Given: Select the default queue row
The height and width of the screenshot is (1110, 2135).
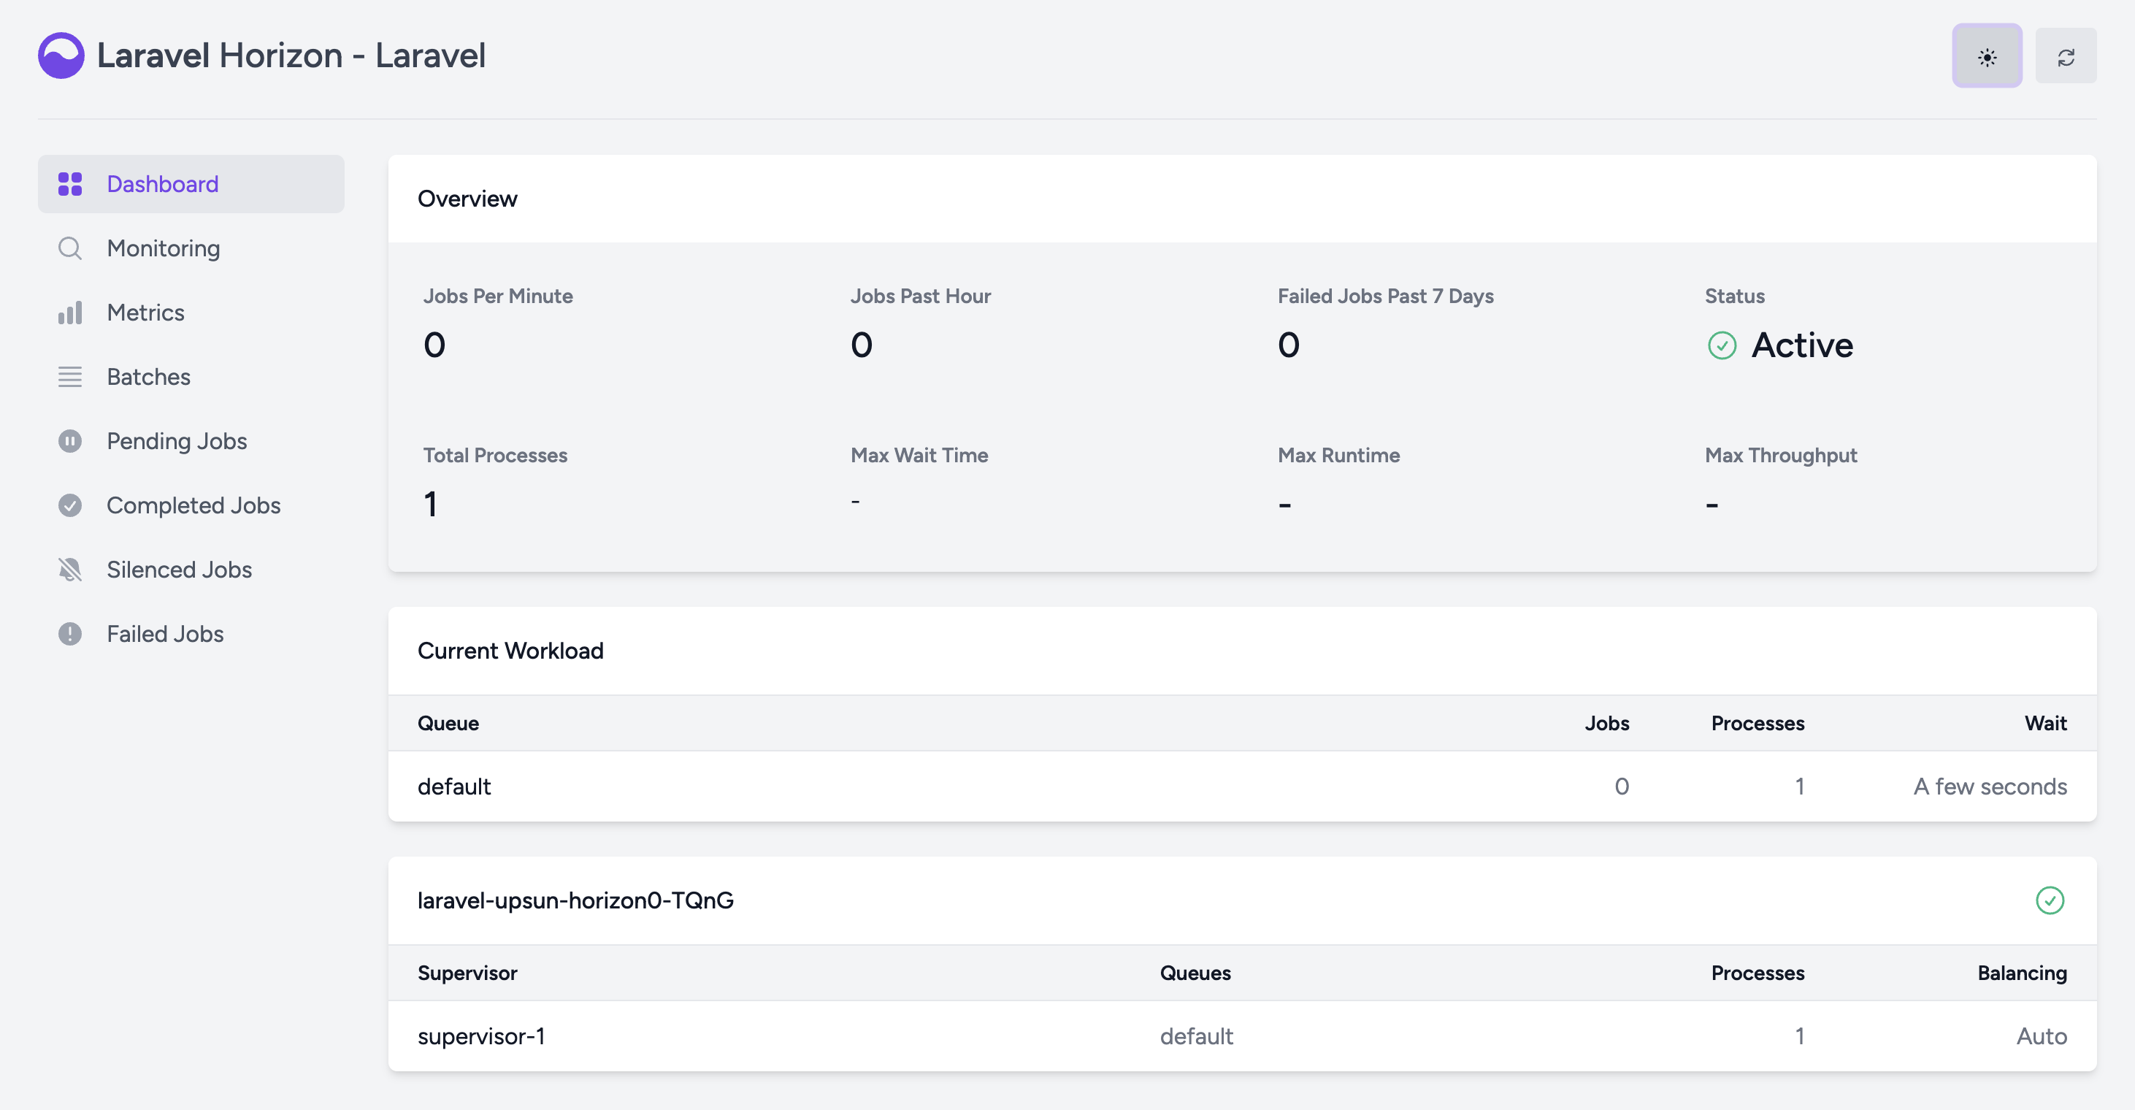Looking at the screenshot, I should (454, 786).
